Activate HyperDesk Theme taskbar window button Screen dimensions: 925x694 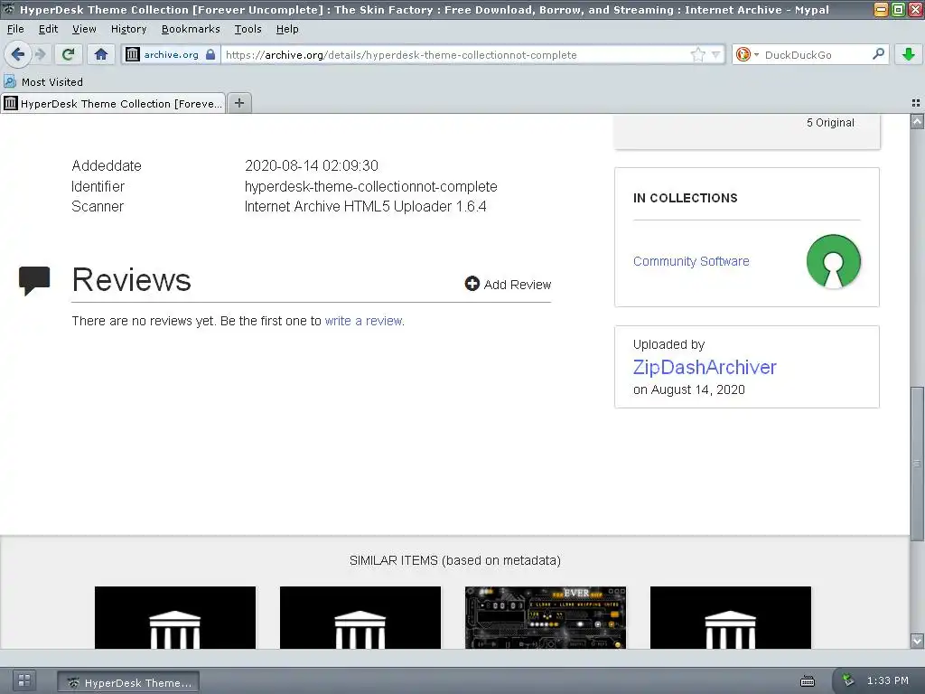pyautogui.click(x=128, y=682)
